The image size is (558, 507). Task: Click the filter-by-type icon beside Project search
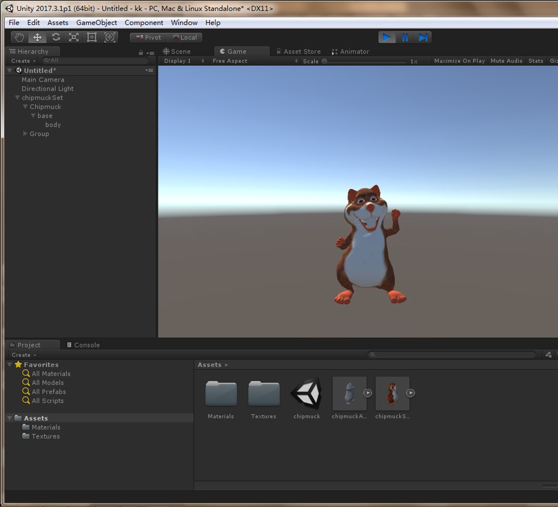point(549,354)
